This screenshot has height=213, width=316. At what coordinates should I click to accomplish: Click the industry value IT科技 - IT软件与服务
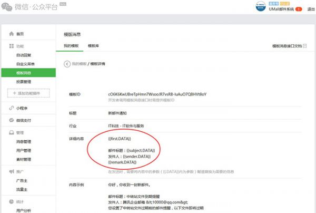pos(126,126)
